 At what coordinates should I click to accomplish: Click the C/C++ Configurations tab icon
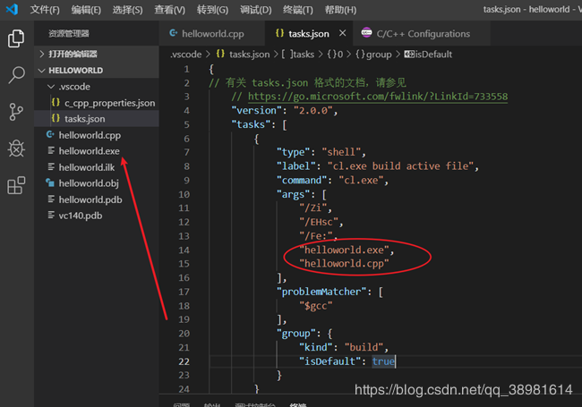[x=367, y=34]
